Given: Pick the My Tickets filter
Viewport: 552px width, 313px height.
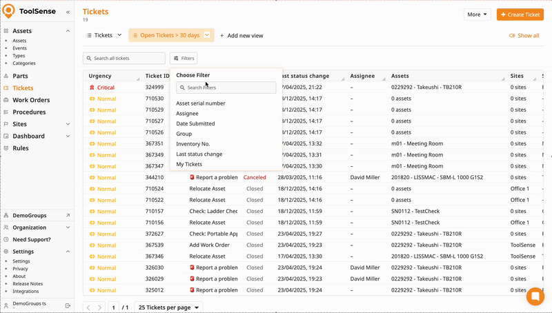Looking at the screenshot, I should (189, 165).
